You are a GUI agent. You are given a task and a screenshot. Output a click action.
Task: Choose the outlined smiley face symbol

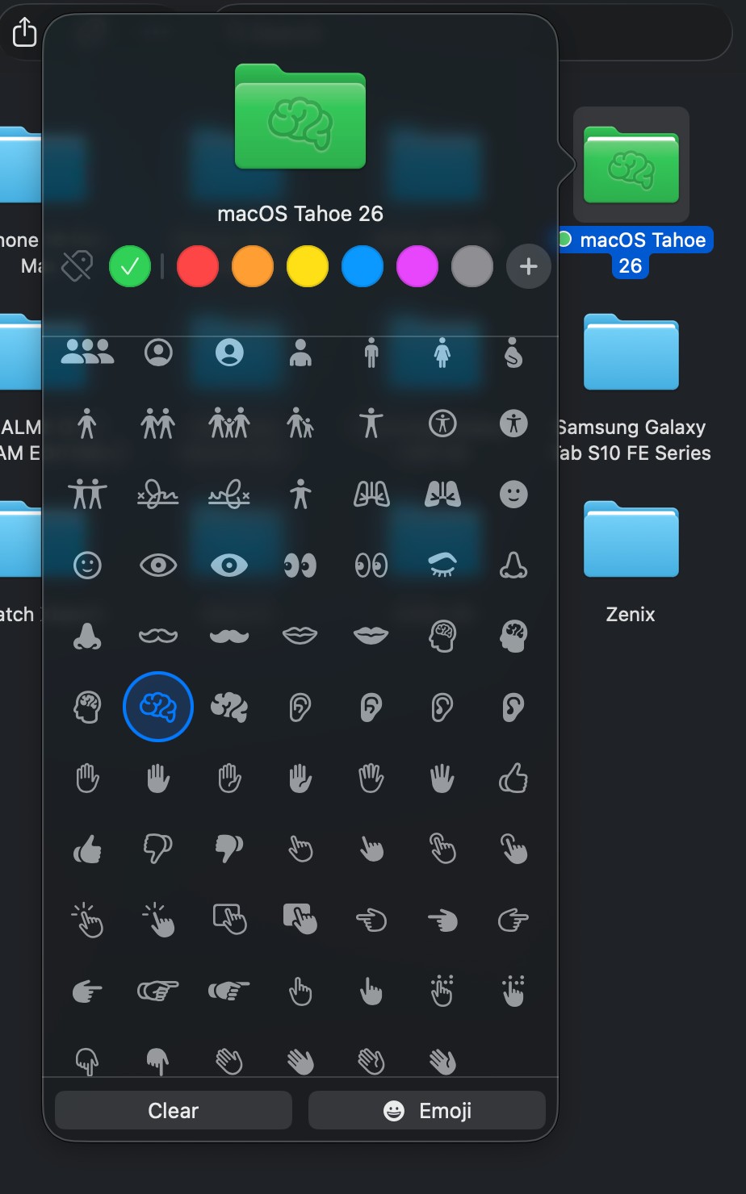pos(87,565)
